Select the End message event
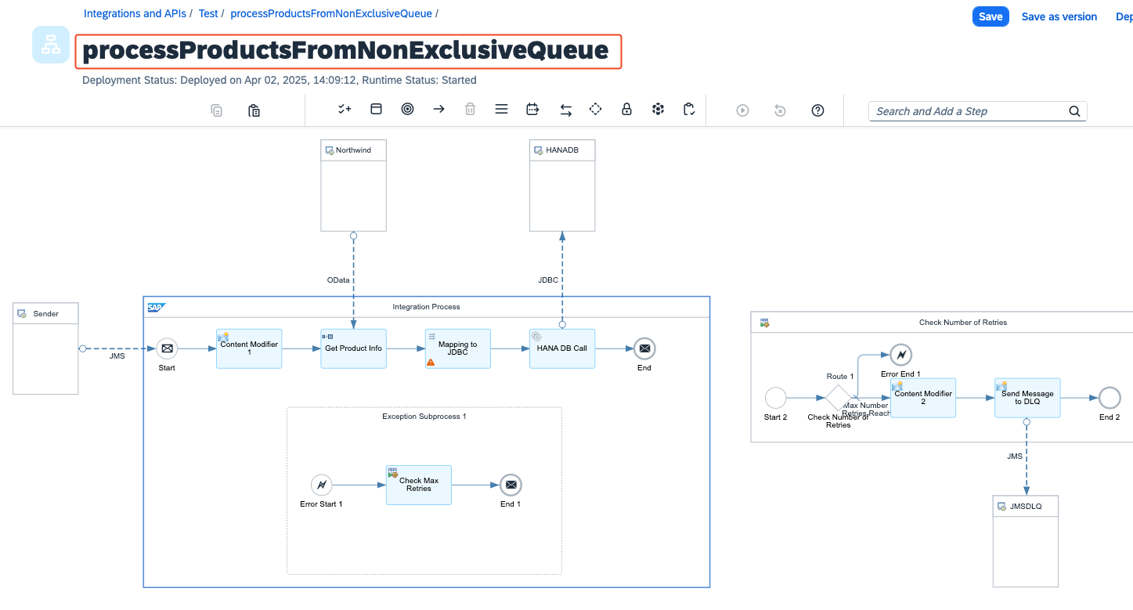Screen dimensions: 1133x610 point(644,348)
